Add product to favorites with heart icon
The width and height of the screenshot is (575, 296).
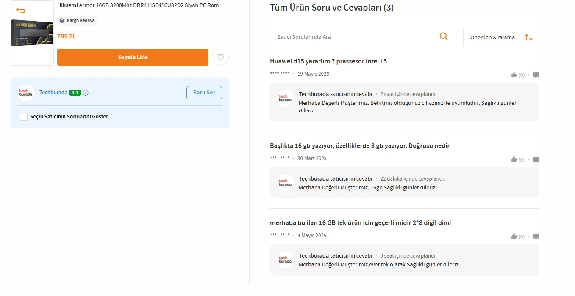(220, 57)
